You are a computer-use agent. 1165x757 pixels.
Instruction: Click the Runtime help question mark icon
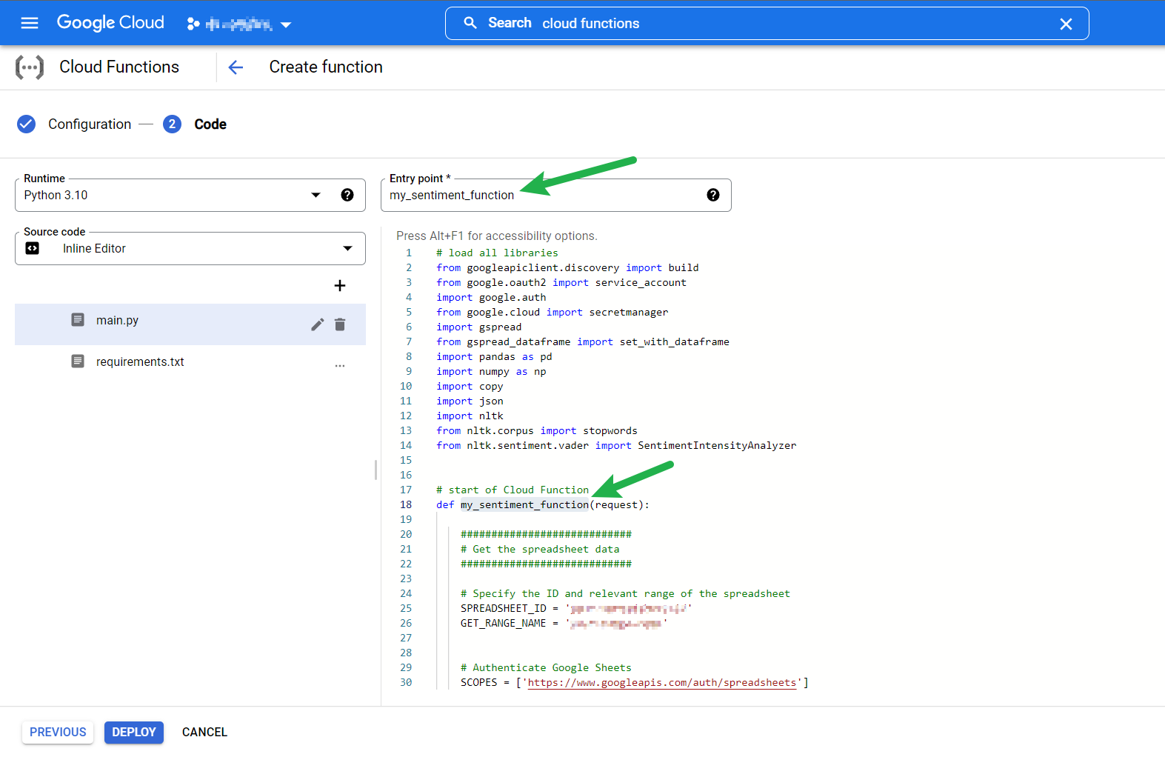pyautogui.click(x=347, y=195)
